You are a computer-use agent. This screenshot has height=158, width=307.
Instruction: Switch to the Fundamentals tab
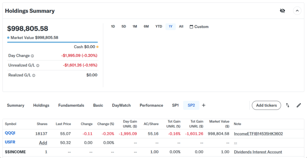pos(71,105)
